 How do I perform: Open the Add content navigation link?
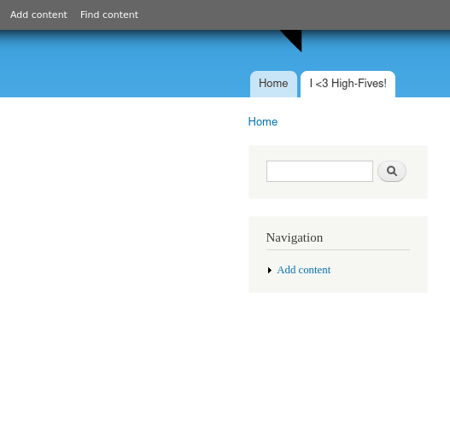tap(304, 270)
